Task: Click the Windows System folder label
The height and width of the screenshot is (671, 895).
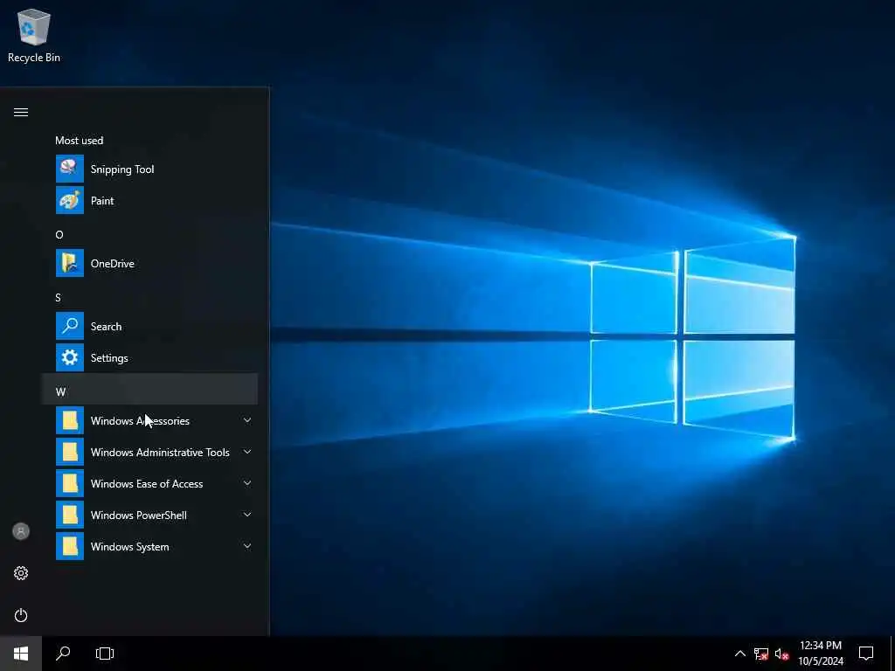Action: [129, 547]
